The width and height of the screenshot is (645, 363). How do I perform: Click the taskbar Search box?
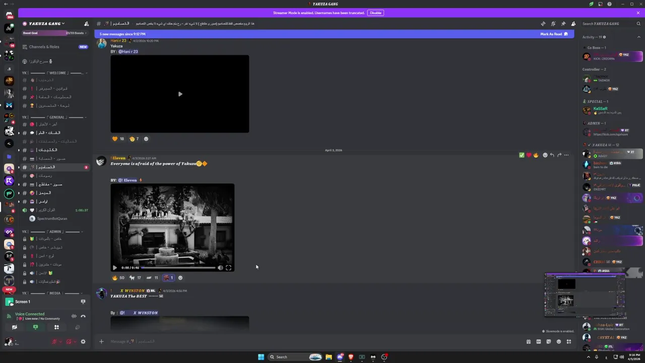tap(295, 357)
